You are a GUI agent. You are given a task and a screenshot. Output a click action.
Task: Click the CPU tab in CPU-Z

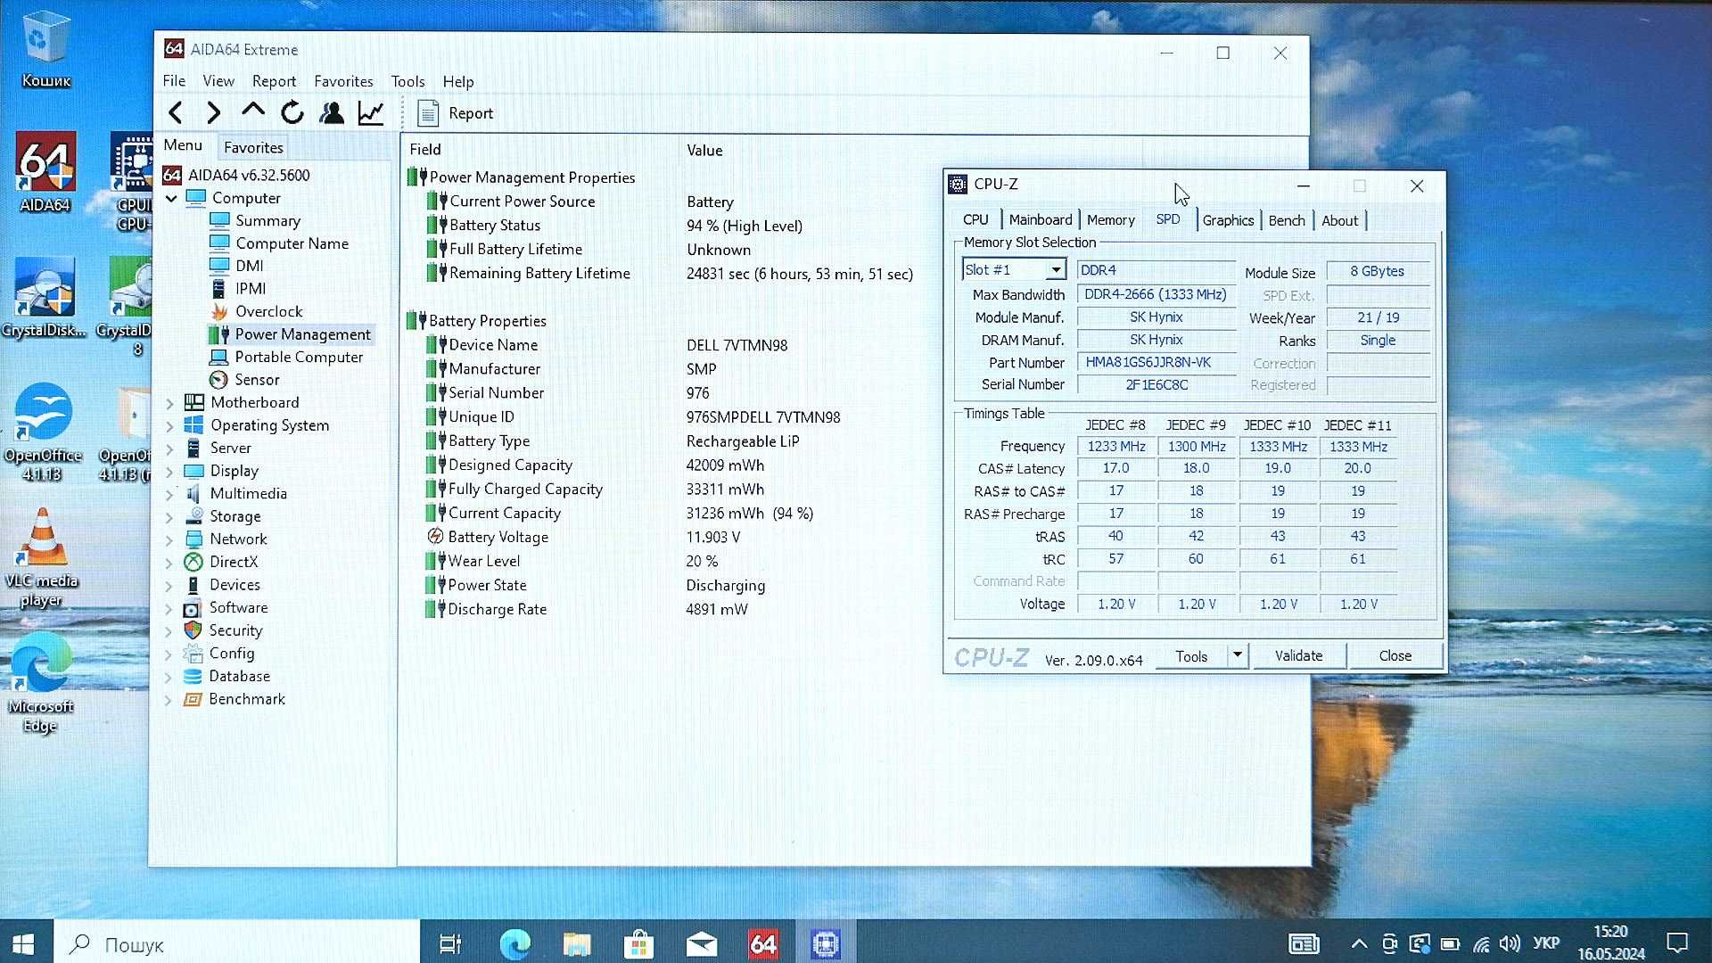pyautogui.click(x=976, y=220)
